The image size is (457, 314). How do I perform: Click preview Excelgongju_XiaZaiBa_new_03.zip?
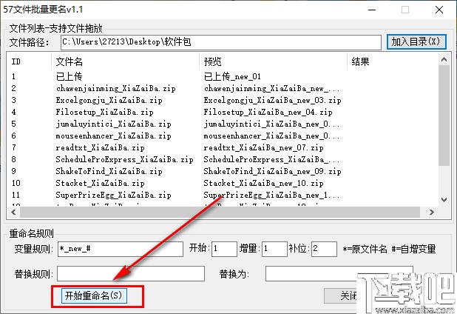point(272,100)
